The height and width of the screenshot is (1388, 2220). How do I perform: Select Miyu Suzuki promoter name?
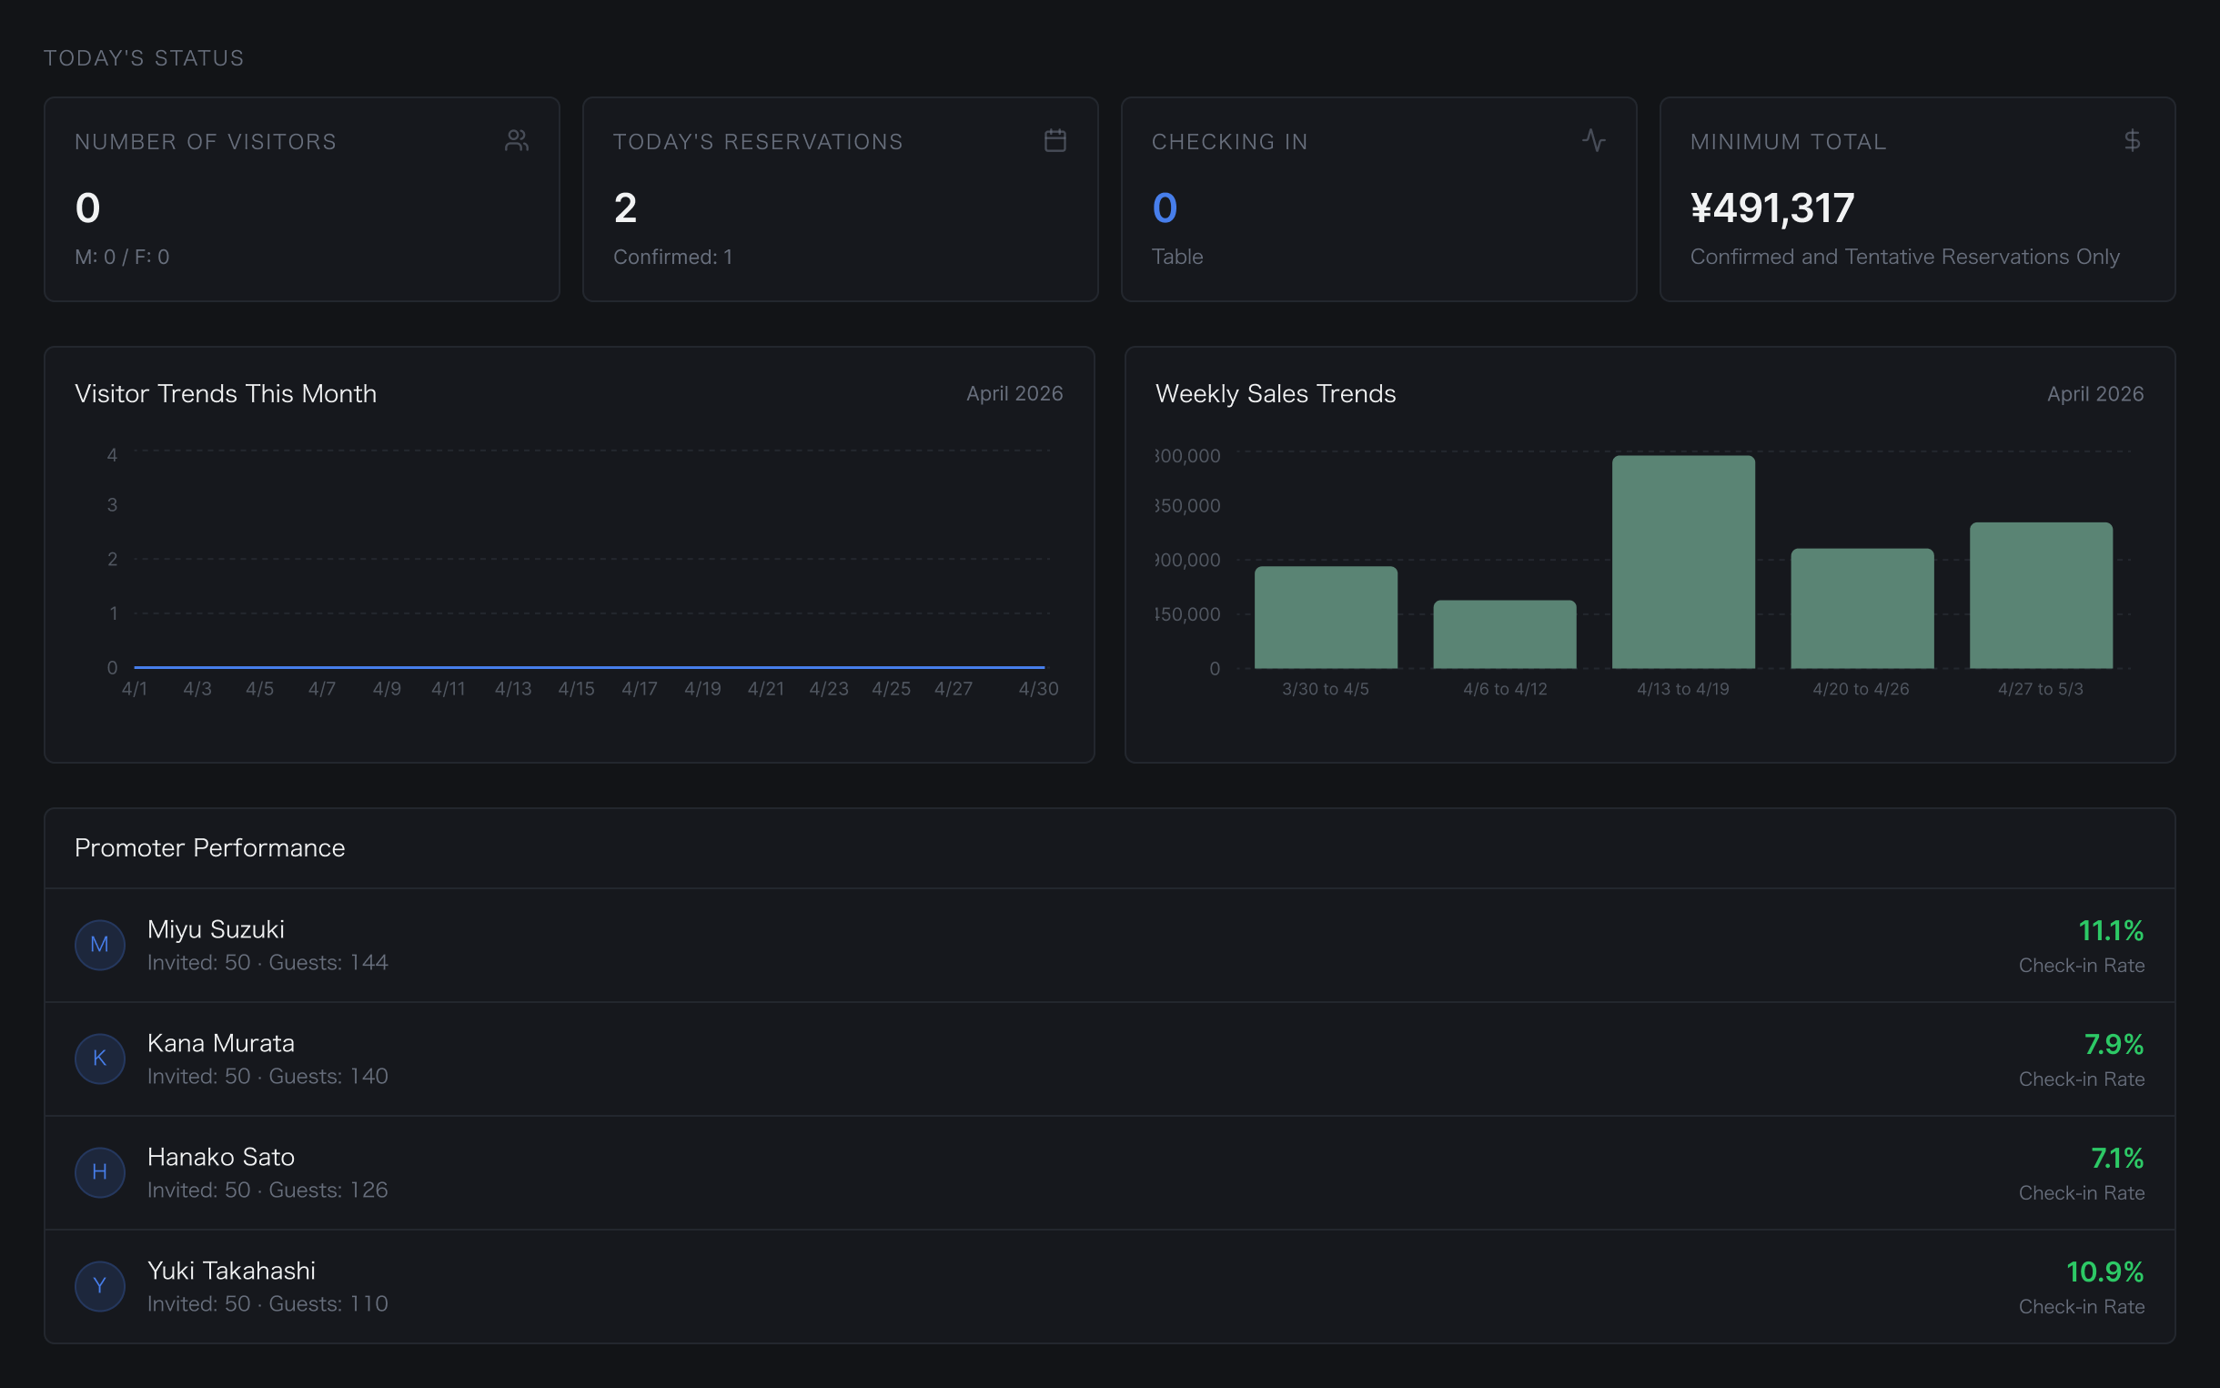(216, 929)
